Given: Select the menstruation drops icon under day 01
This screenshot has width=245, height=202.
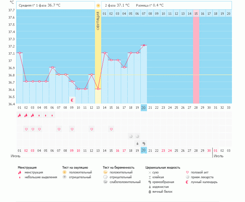Looking at the screenshot, I should coord(20,115).
